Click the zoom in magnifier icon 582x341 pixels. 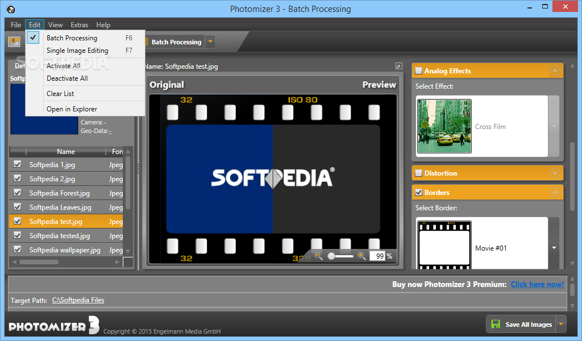point(361,256)
